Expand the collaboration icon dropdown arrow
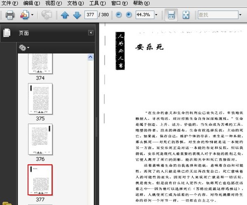Screen dimensions: 247x205 (x=32, y=15)
